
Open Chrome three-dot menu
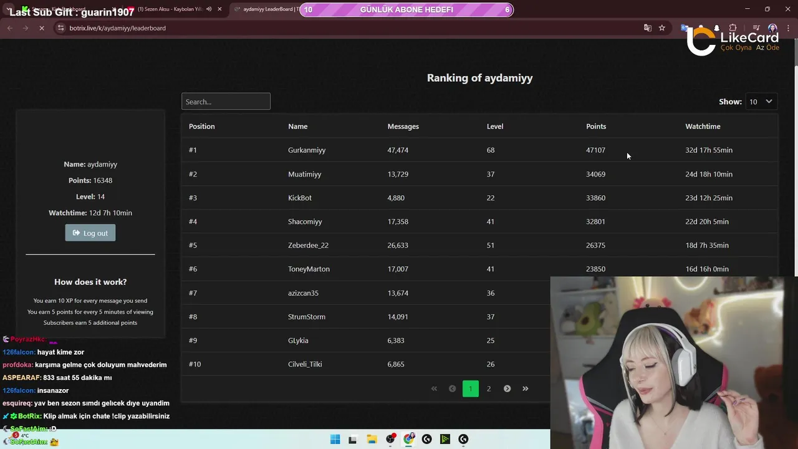click(x=787, y=28)
